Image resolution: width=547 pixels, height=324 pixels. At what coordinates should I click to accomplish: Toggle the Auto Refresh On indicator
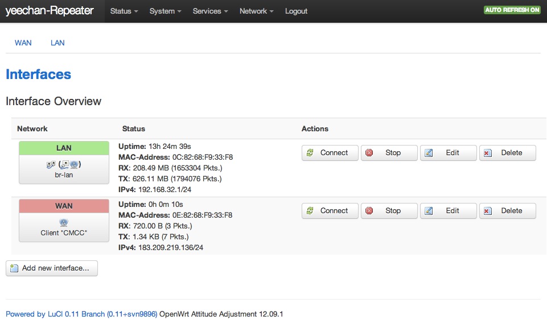(512, 10)
